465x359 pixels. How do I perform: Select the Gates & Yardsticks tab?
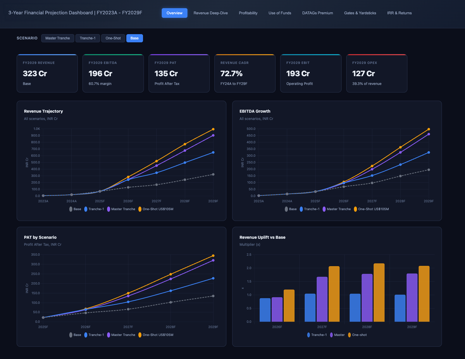point(360,13)
